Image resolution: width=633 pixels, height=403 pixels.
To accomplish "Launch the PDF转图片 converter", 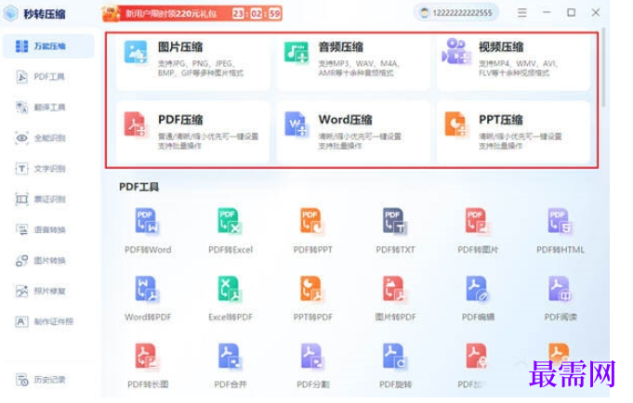I will point(478,231).
